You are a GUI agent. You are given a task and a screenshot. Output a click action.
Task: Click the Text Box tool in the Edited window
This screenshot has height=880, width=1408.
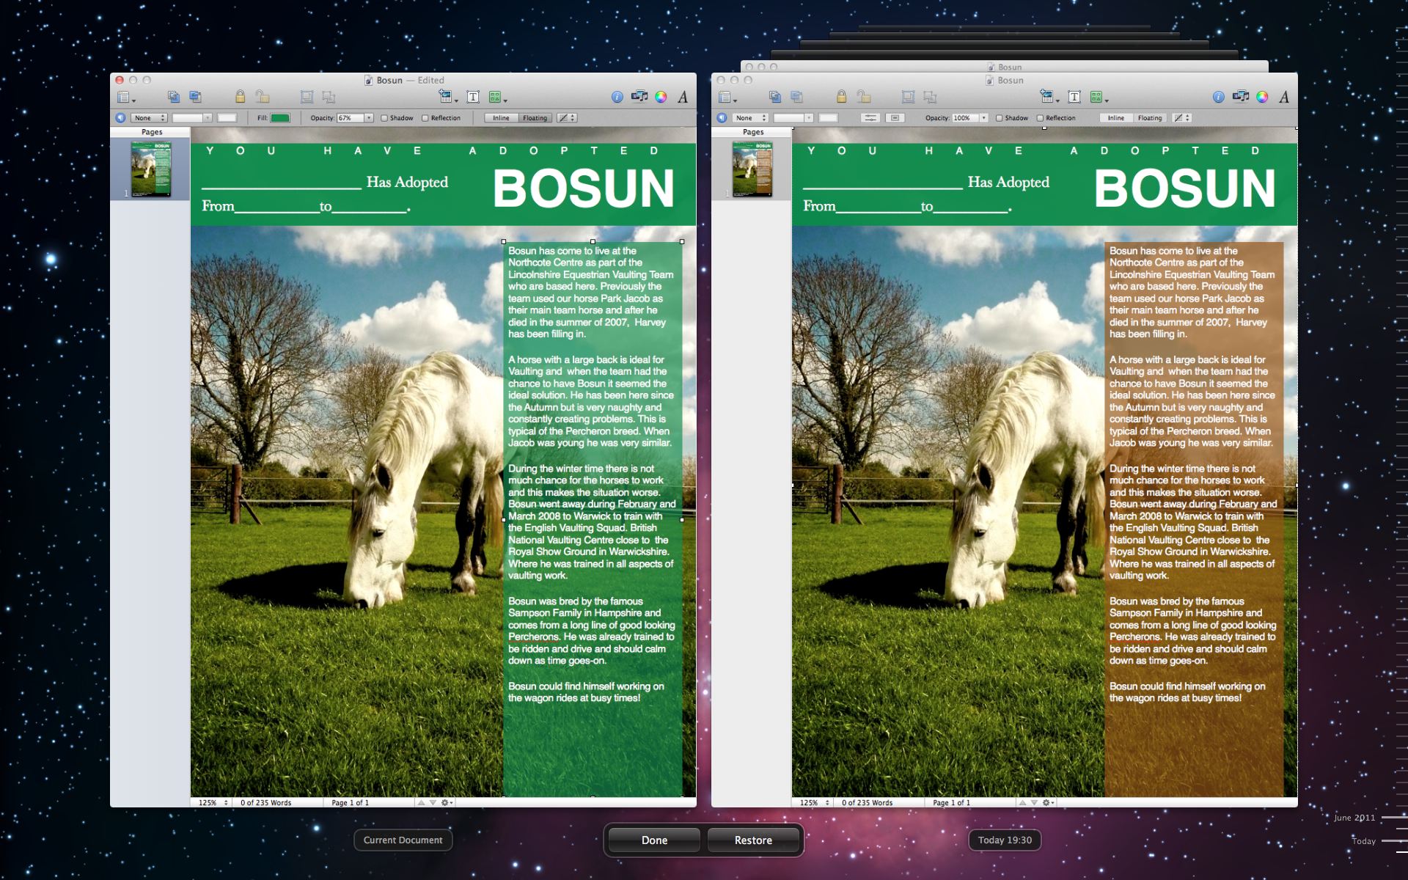coord(473,97)
